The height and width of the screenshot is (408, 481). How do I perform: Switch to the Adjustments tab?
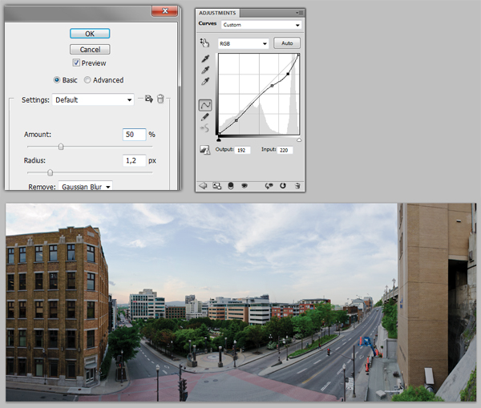point(217,13)
